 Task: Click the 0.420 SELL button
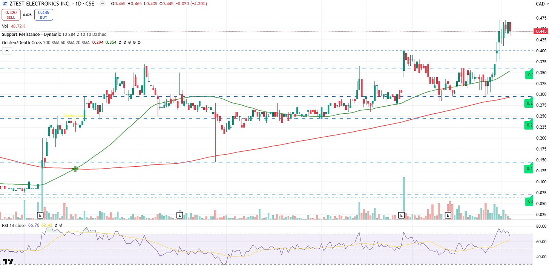tap(11, 15)
